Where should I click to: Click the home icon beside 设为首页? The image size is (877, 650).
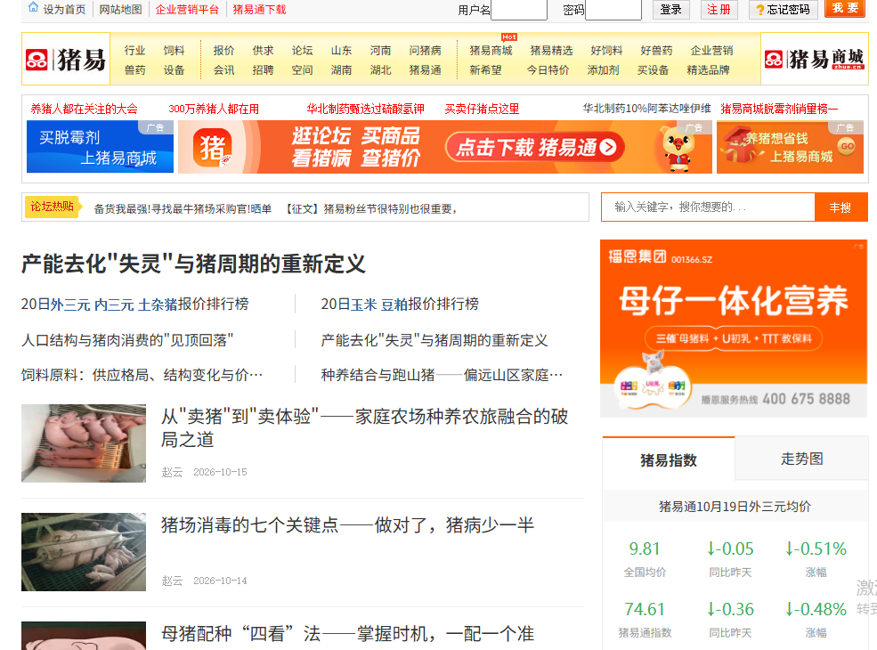click(x=33, y=8)
